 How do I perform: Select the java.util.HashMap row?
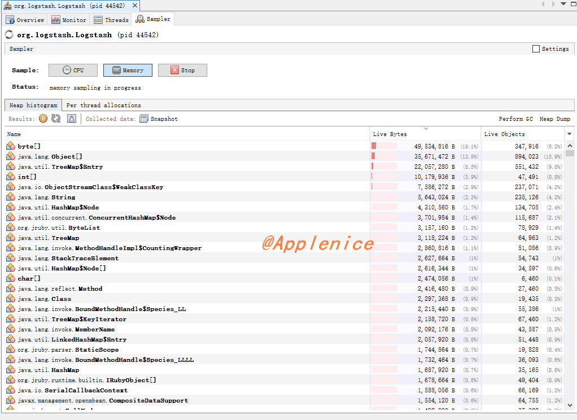[x=285, y=370]
